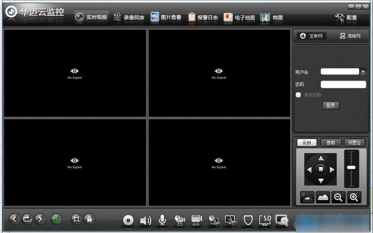Go to previous page of video windows
Viewport: 373px width, 233px height.
[14, 219]
